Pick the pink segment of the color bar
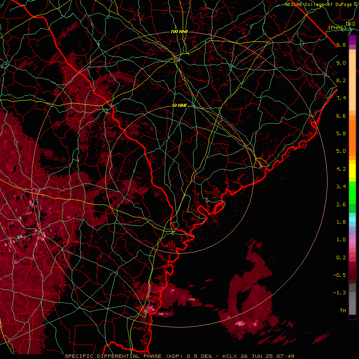The image size is (359, 359). tap(352, 242)
